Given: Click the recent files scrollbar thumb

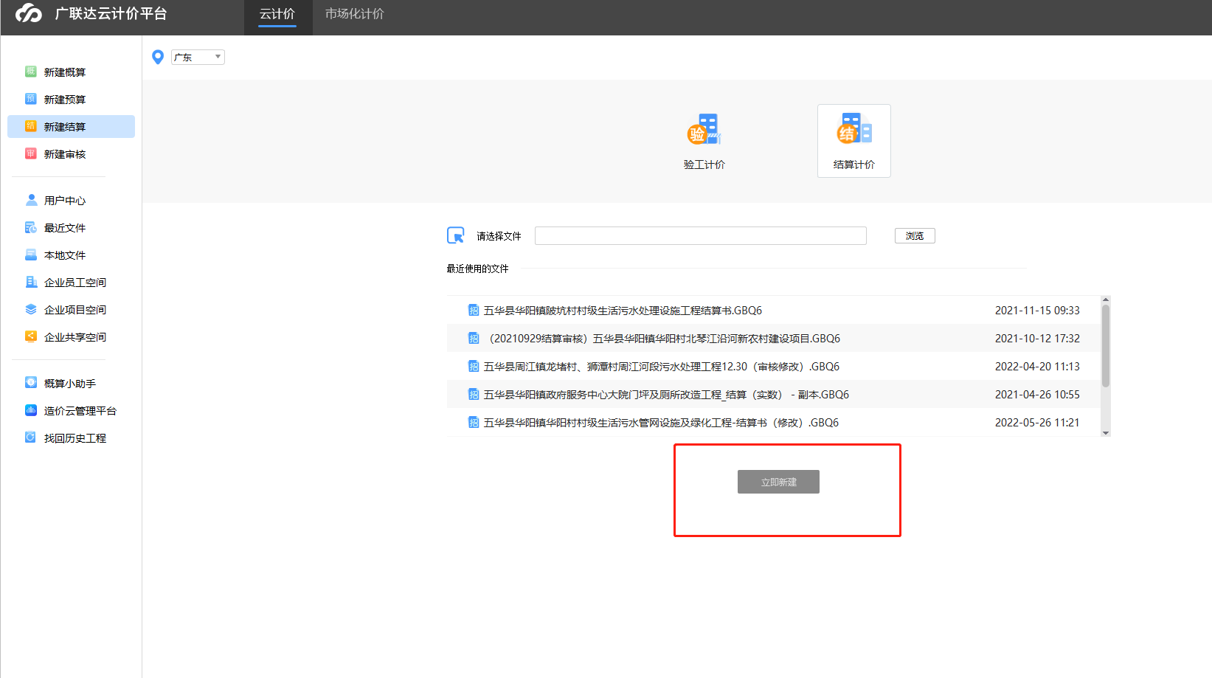Looking at the screenshot, I should (1106, 345).
